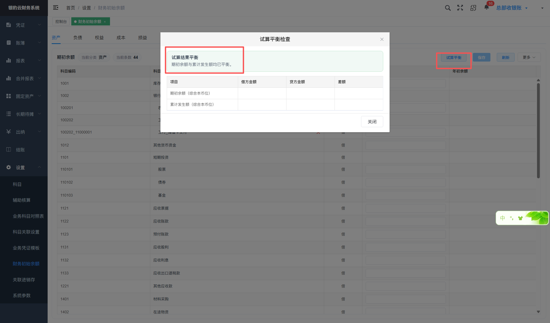Close the 试算平衡检查 dialog with X
The height and width of the screenshot is (323, 550).
(382, 39)
